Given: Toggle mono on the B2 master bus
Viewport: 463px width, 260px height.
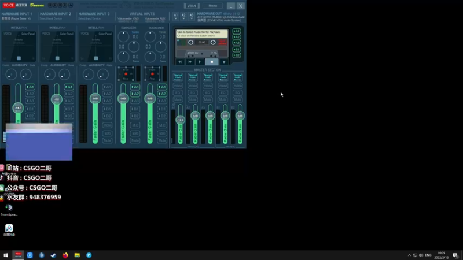Looking at the screenshot, I should click(x=238, y=86).
